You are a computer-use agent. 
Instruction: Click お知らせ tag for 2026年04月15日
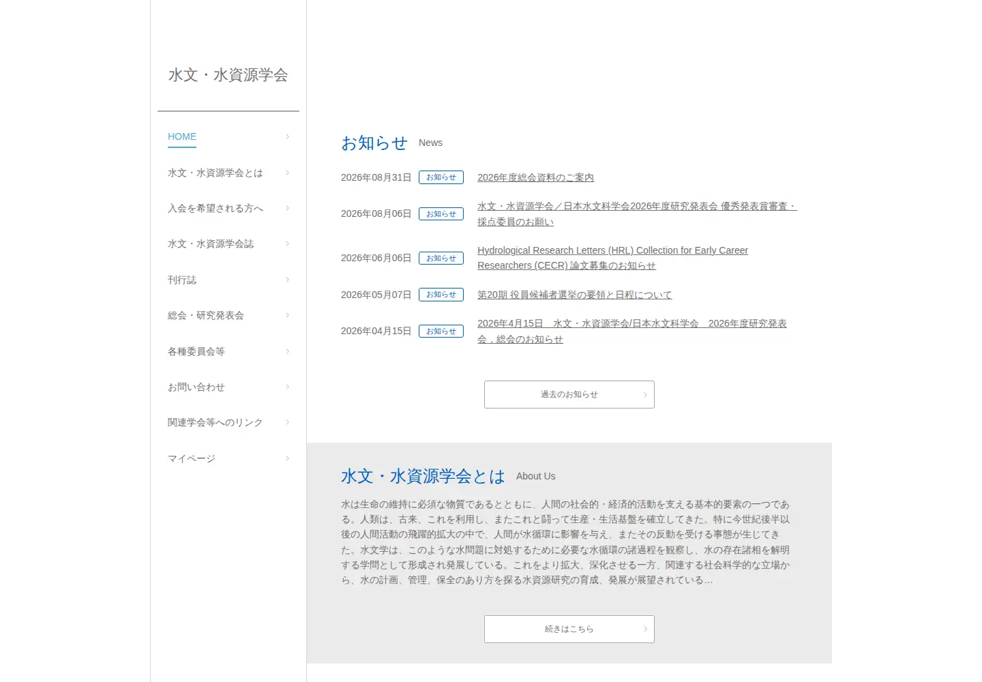click(441, 331)
